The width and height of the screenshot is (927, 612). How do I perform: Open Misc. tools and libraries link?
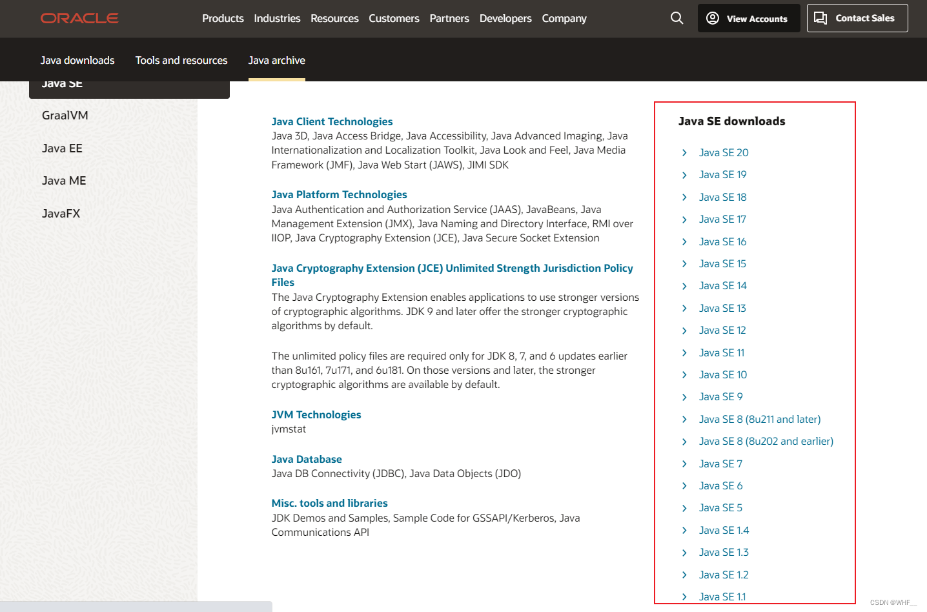(x=329, y=503)
